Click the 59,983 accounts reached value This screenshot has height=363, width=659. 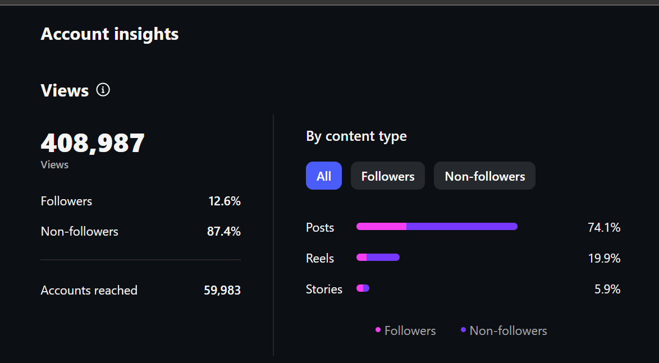tap(222, 291)
